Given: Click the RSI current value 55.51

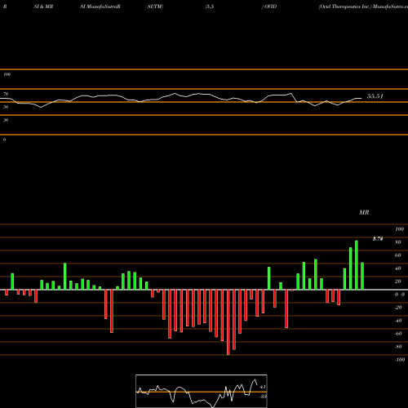Looking at the screenshot, I should (375, 96).
